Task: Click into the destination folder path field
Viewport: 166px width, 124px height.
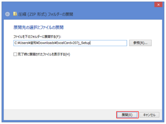Action: pyautogui.click(x=70, y=43)
